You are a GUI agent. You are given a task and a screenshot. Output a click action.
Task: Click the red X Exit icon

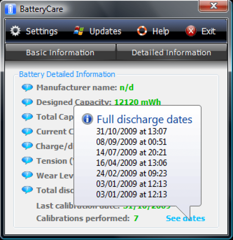[x=191, y=31]
